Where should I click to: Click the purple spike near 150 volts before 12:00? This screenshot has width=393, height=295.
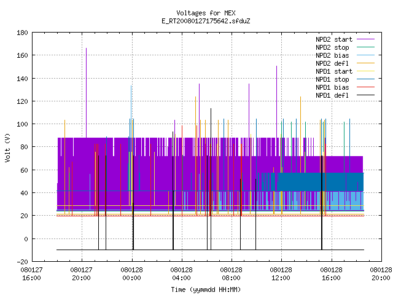point(276,101)
